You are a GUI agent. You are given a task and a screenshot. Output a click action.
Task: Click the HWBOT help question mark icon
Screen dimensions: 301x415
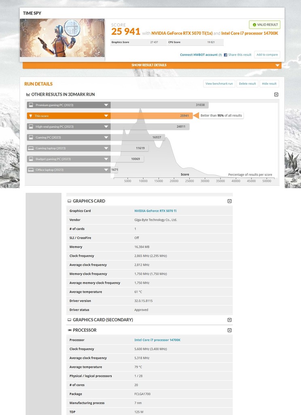(220, 55)
